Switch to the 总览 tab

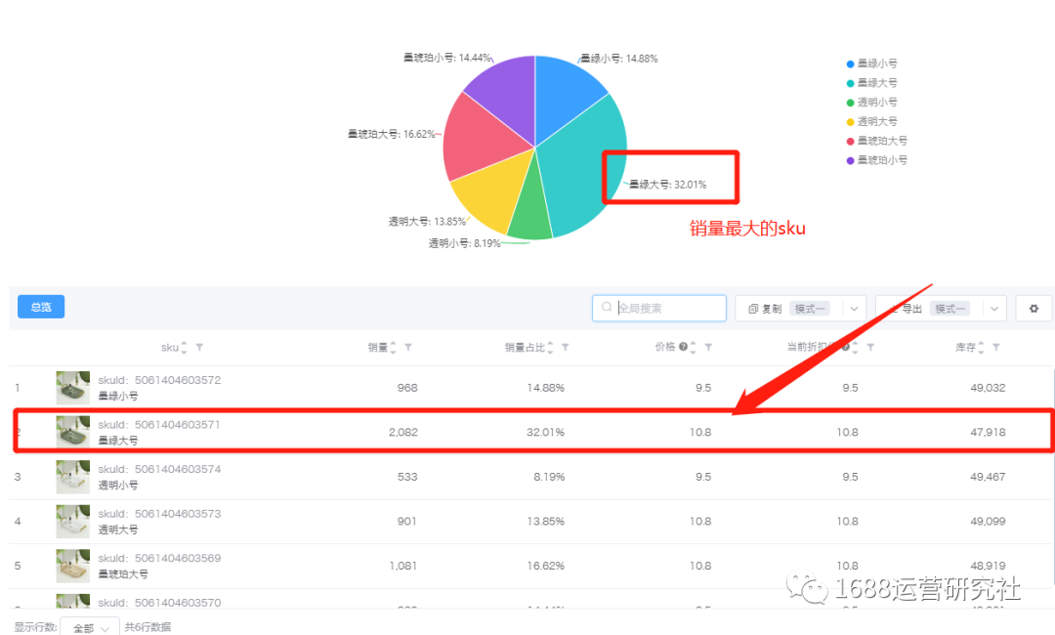click(x=40, y=307)
